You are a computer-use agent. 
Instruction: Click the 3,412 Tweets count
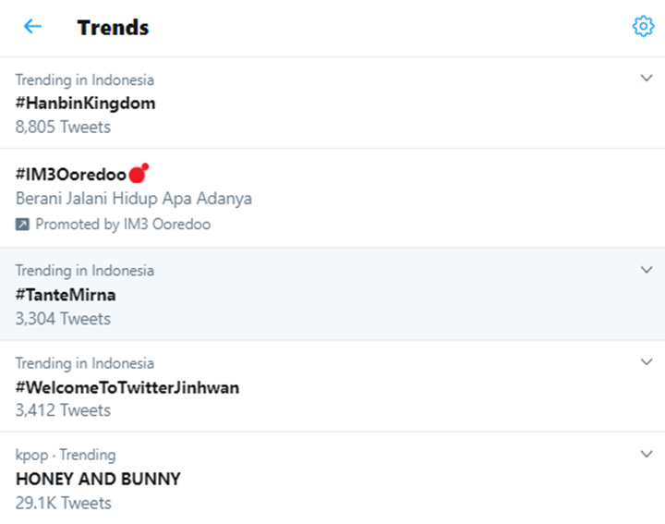click(63, 410)
